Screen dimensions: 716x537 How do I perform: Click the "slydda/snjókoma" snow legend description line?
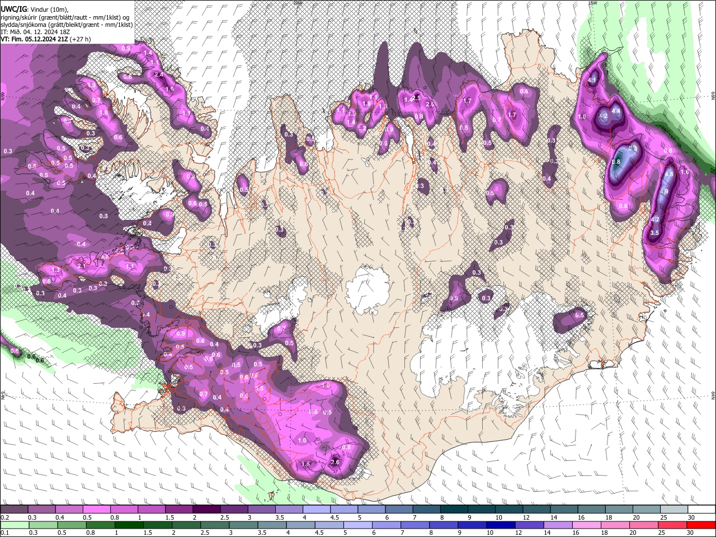click(67, 25)
